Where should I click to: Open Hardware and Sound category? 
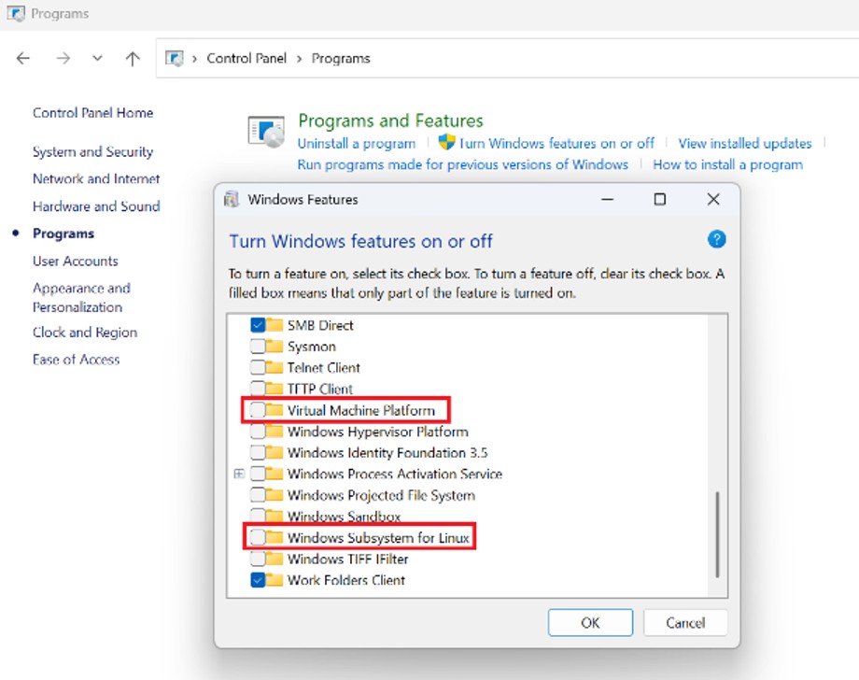(96, 206)
